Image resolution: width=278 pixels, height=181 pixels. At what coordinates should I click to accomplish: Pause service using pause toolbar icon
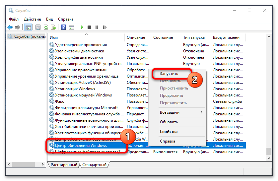97,27
